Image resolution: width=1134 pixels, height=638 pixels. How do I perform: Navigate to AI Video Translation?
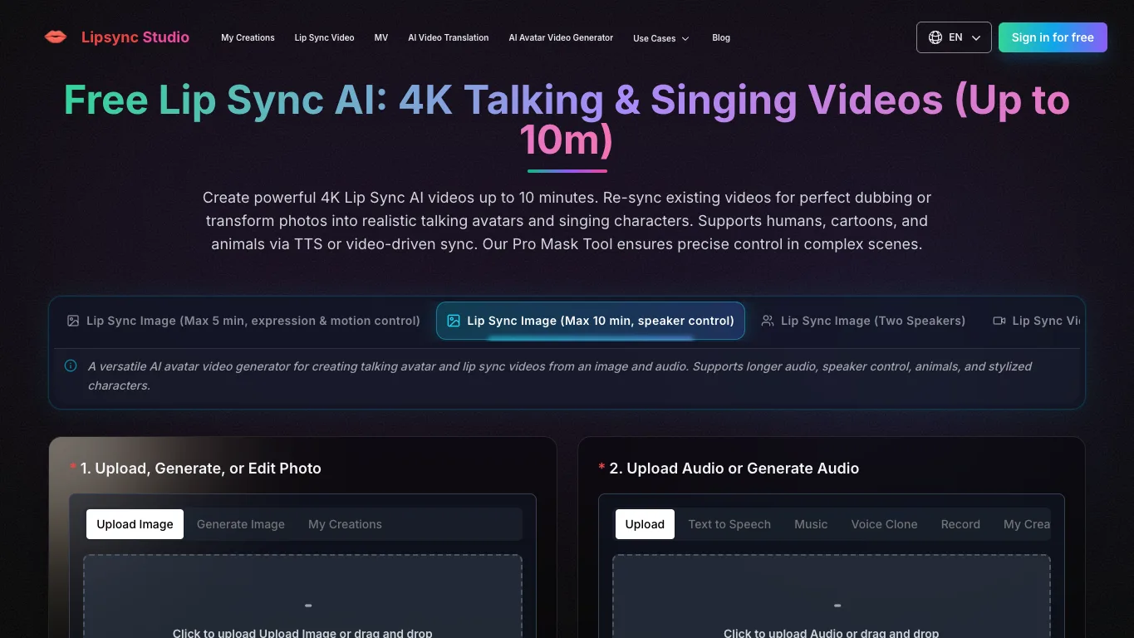pos(449,37)
